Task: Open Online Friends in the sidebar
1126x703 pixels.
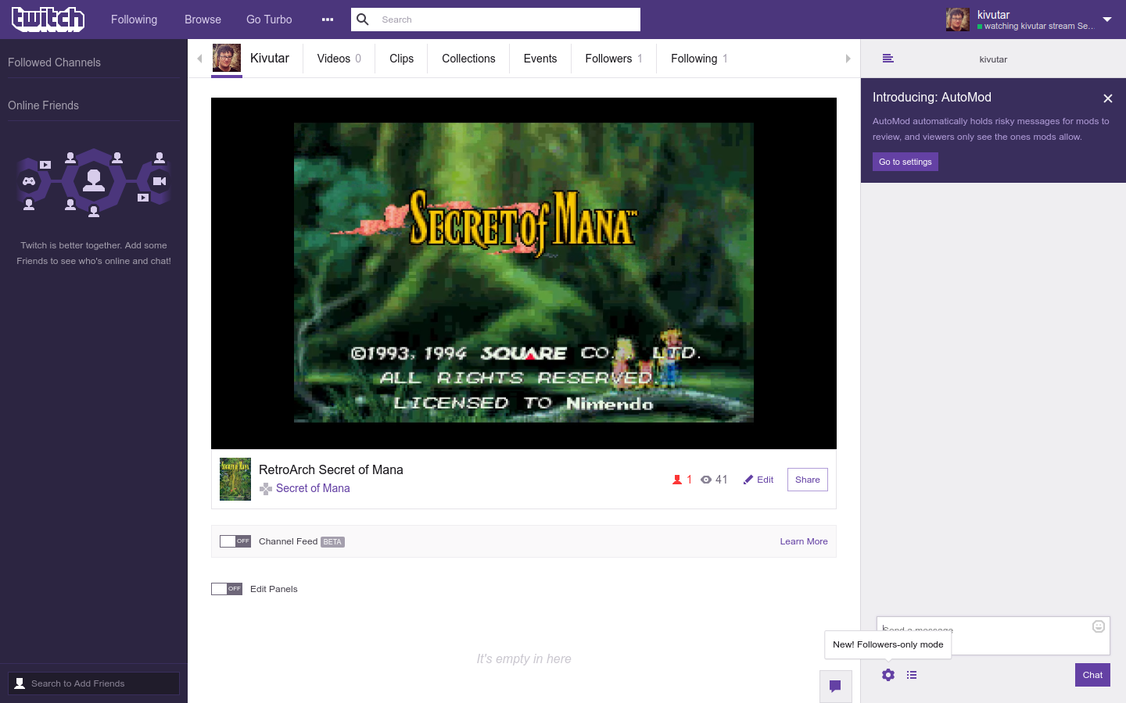Action: pos(43,105)
